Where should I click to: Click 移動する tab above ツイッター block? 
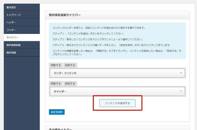click(x=56, y=83)
